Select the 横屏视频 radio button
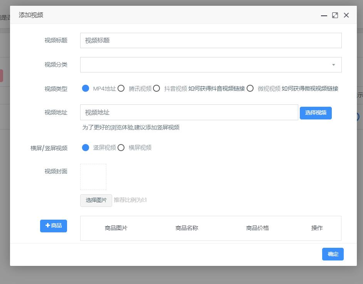This screenshot has height=284, width=363. pos(121,148)
